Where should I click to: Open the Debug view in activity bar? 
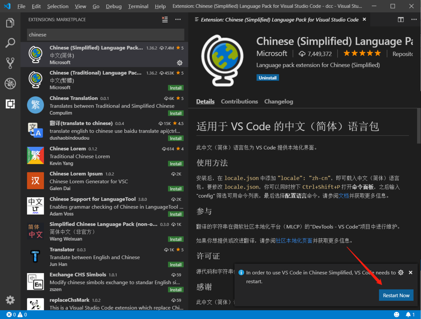click(x=10, y=83)
